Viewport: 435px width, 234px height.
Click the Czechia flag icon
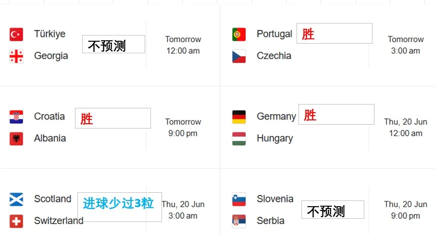click(239, 56)
